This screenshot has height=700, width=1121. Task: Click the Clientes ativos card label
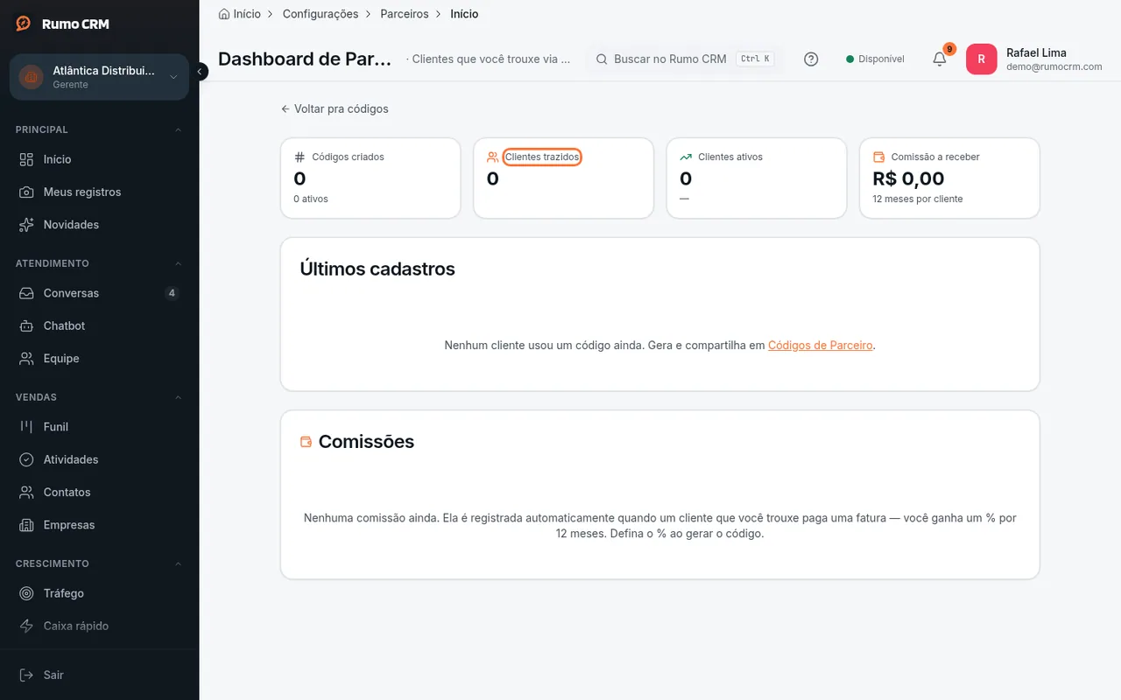(730, 157)
